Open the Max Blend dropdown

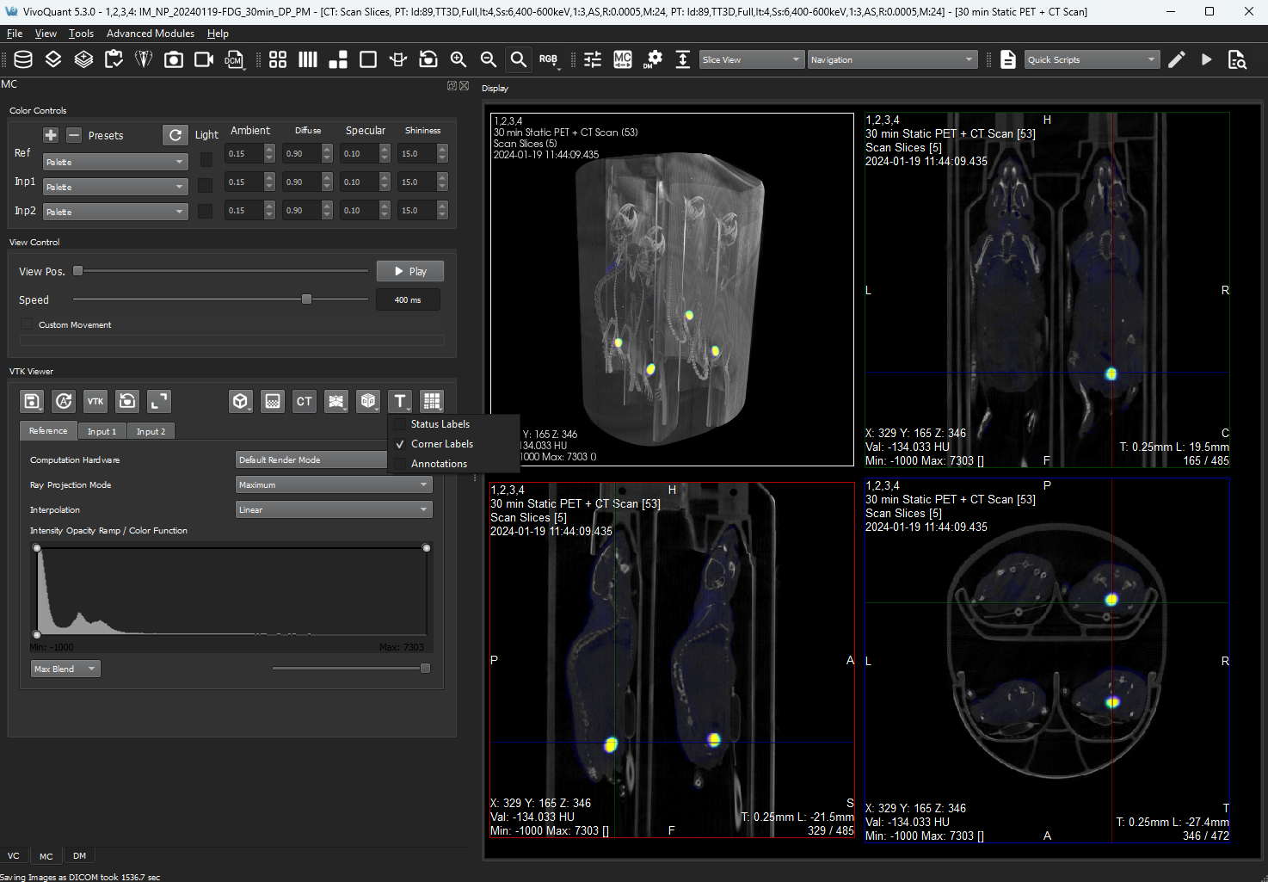point(65,669)
